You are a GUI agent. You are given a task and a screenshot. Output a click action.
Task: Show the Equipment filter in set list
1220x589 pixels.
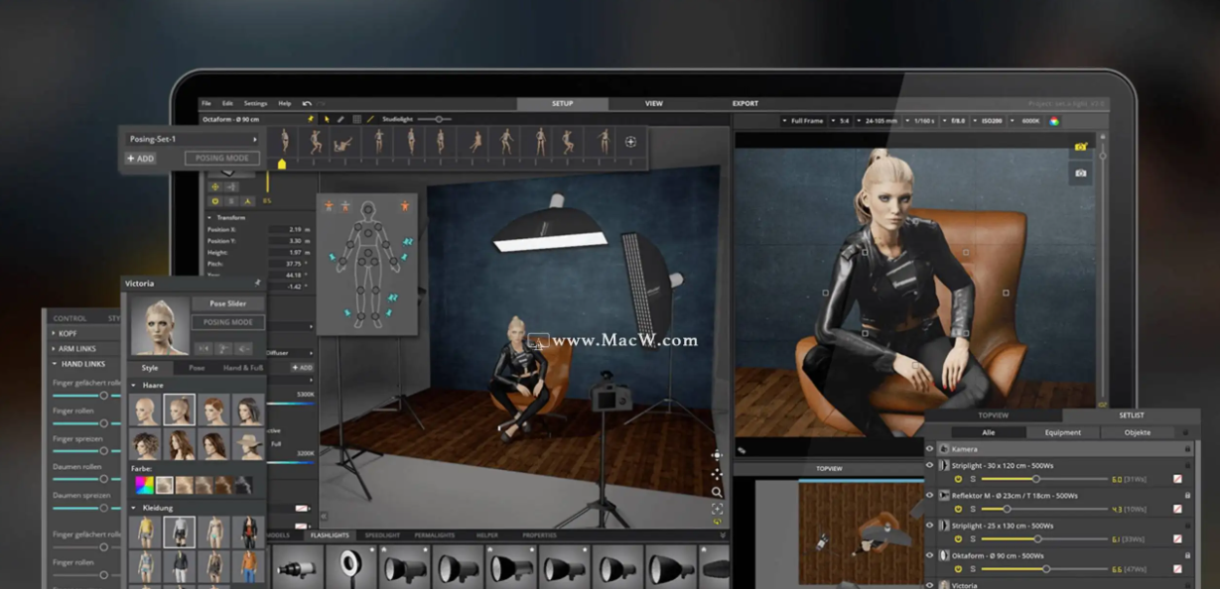tap(1063, 432)
